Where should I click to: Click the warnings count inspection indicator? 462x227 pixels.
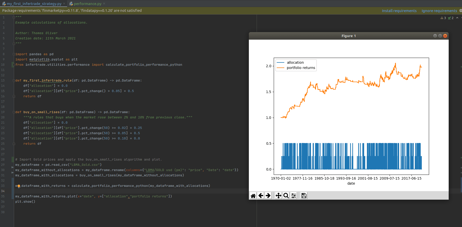443,18
